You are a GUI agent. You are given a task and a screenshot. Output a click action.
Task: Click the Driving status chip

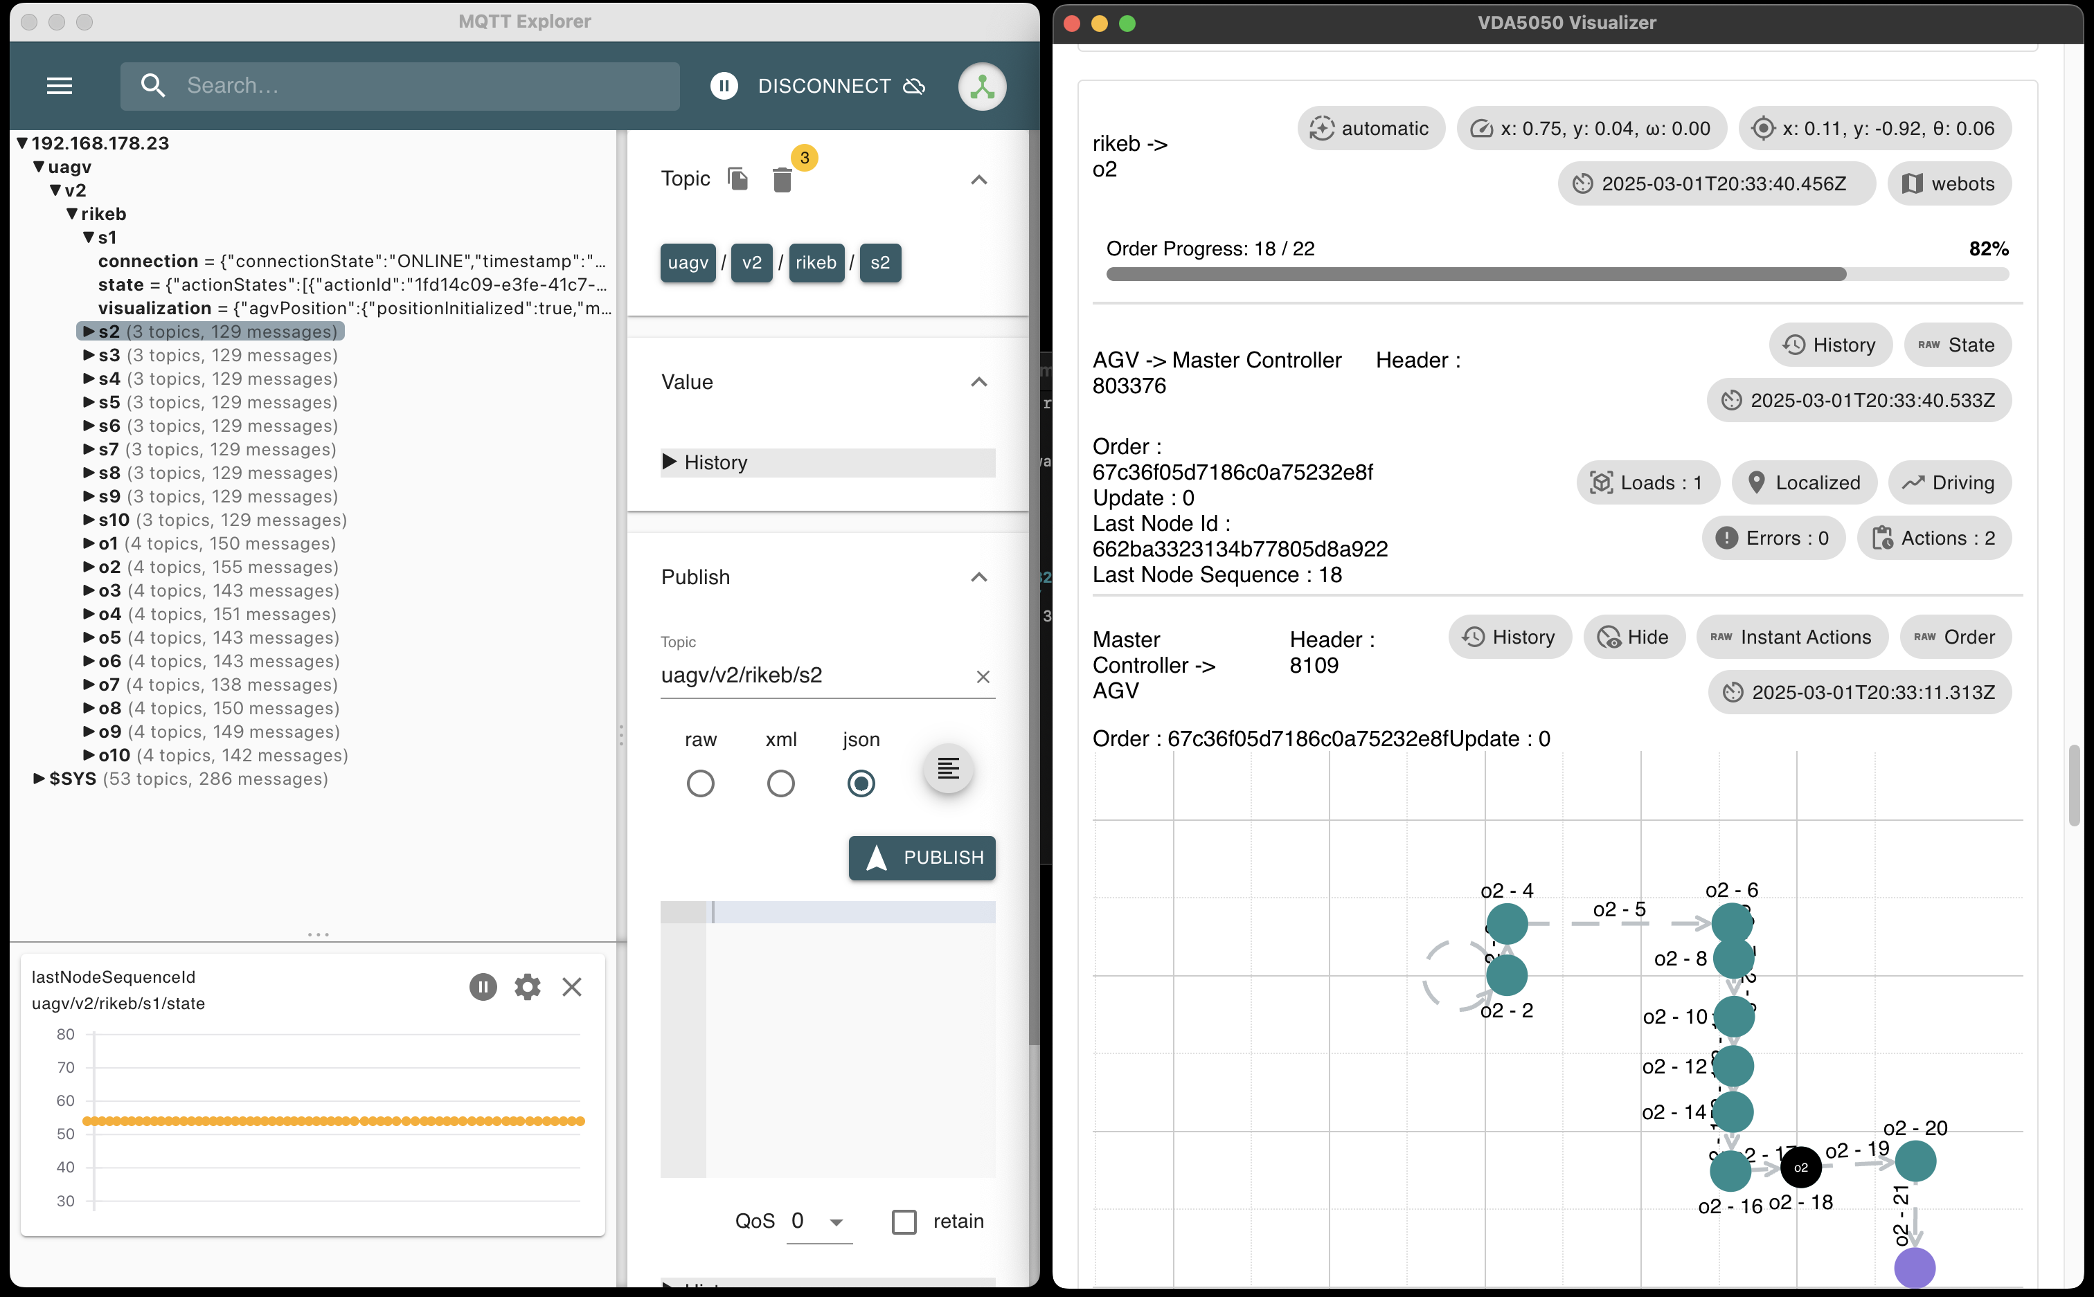pos(1950,483)
